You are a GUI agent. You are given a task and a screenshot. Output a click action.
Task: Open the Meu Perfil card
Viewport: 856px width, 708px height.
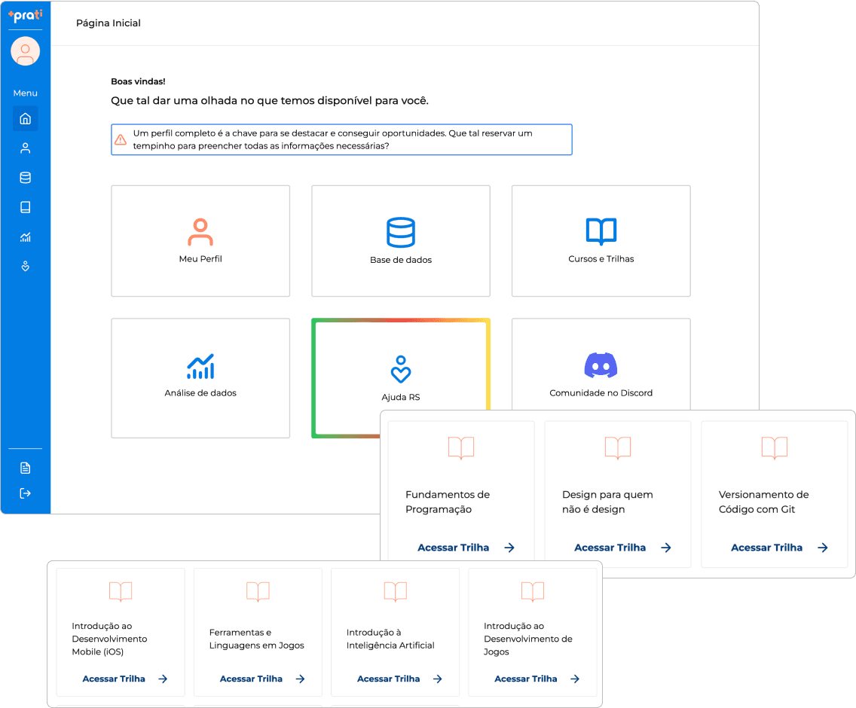[200, 241]
